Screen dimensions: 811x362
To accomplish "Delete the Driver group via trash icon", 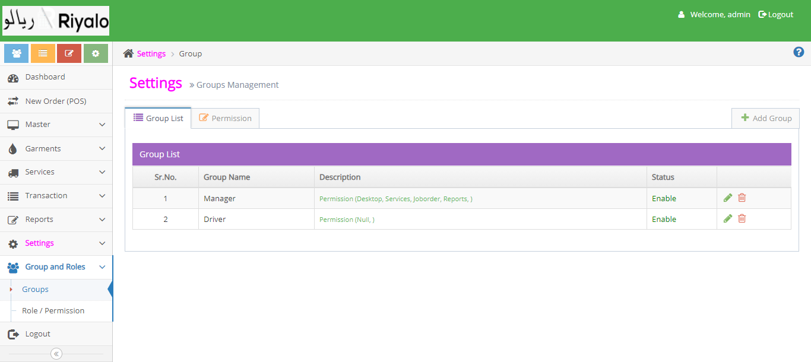I will point(742,219).
